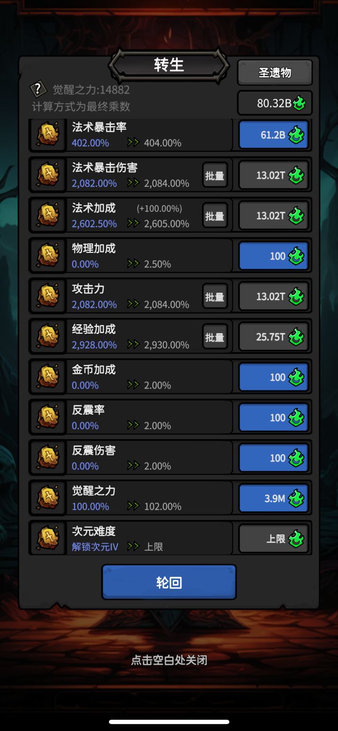Viewport: 338px width, 731px height.
Task: Tap the rune icon beside 次元难度
Action: [48, 539]
